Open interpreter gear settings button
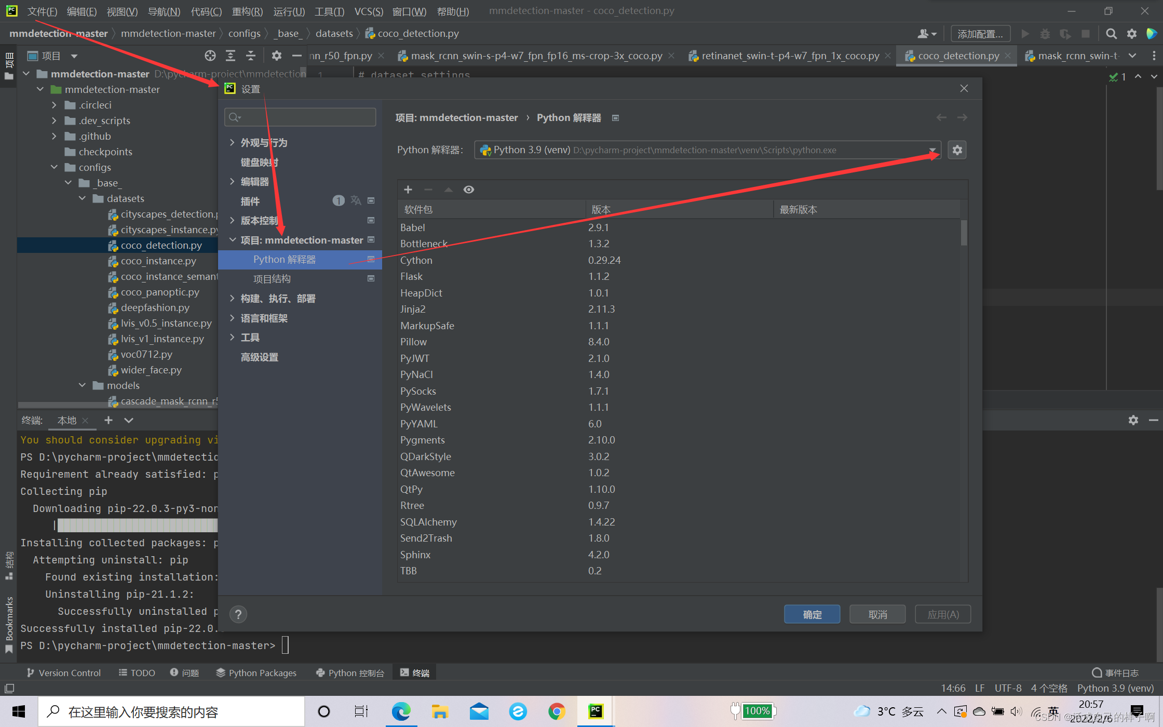Image resolution: width=1163 pixels, height=727 pixels. pos(957,150)
